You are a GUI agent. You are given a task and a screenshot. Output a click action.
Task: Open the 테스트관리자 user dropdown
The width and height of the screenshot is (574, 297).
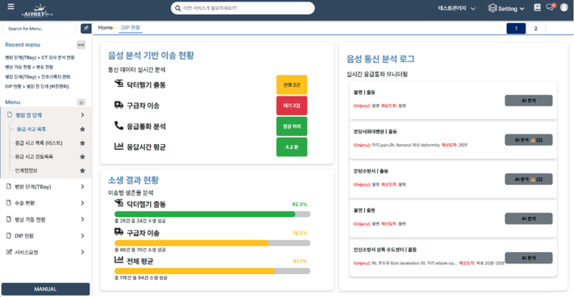[457, 8]
